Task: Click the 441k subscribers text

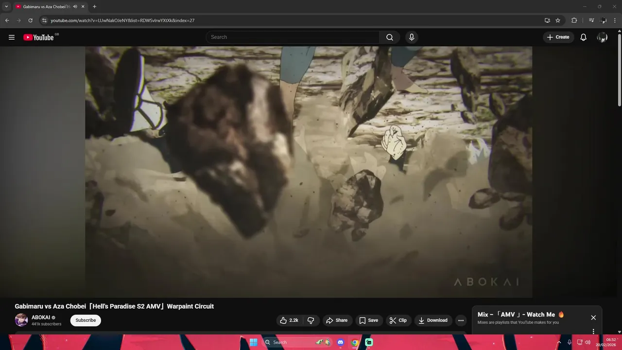Action: 47,324
